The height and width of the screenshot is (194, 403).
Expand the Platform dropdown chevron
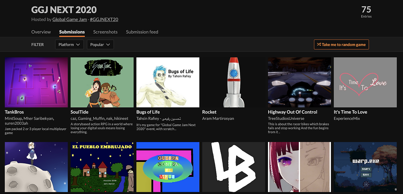(x=78, y=44)
